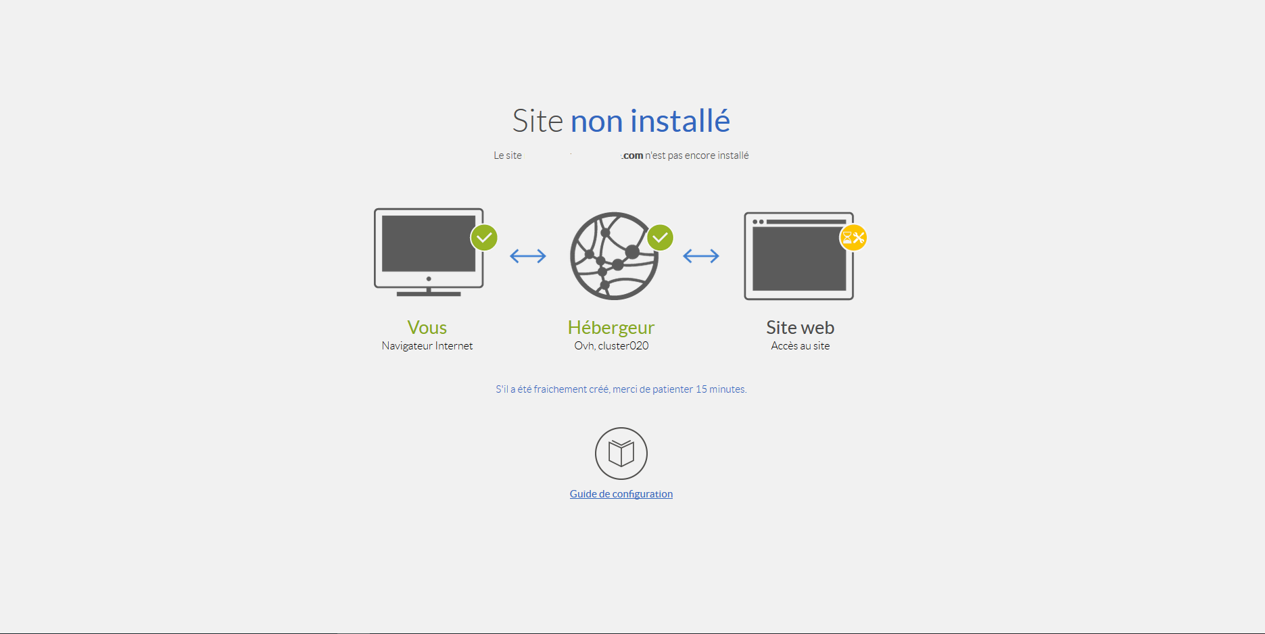Click the green checkmark badge on the globe
Screen dimensions: 1265x634
(x=660, y=237)
